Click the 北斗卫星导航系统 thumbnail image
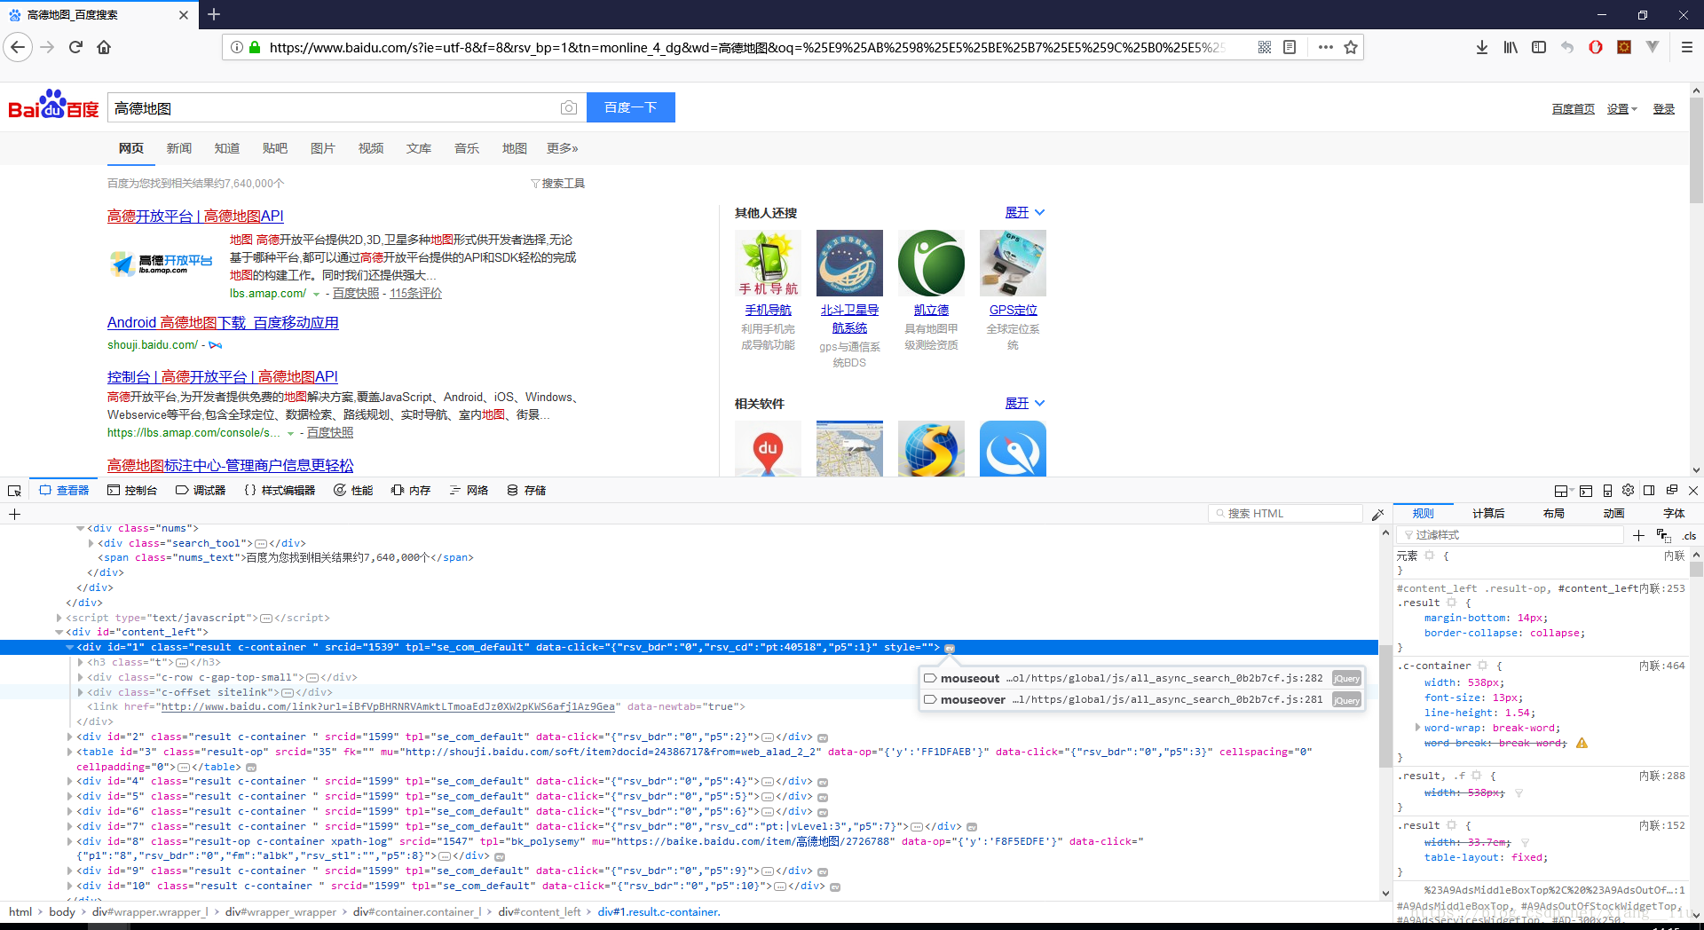This screenshot has width=1704, height=930. coord(849,263)
